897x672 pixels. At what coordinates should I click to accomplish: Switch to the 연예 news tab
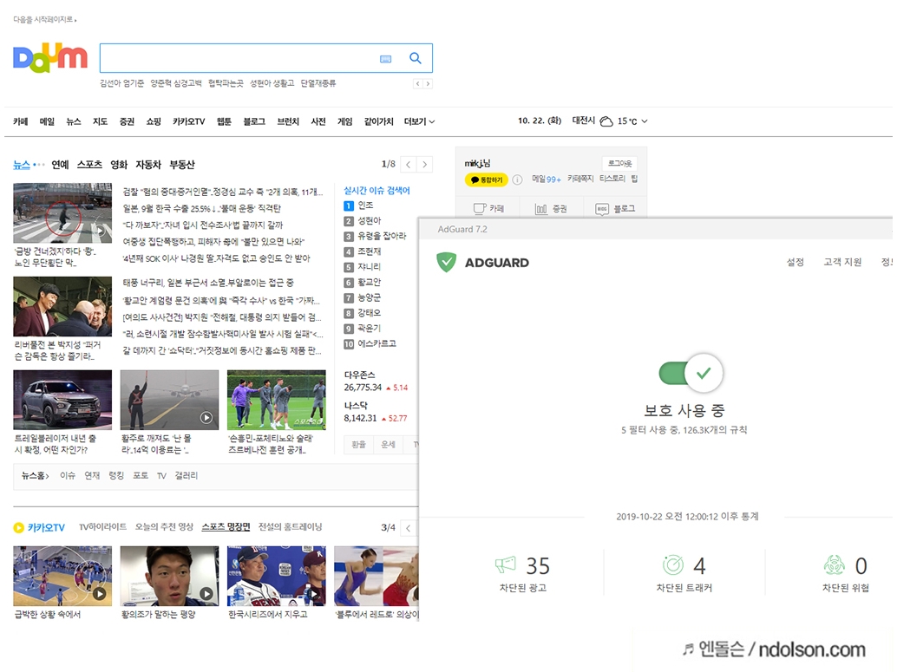coord(60,165)
